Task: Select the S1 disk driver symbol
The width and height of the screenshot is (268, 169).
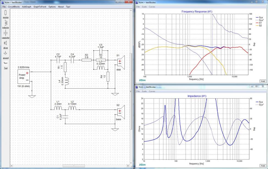Action: click(121, 61)
